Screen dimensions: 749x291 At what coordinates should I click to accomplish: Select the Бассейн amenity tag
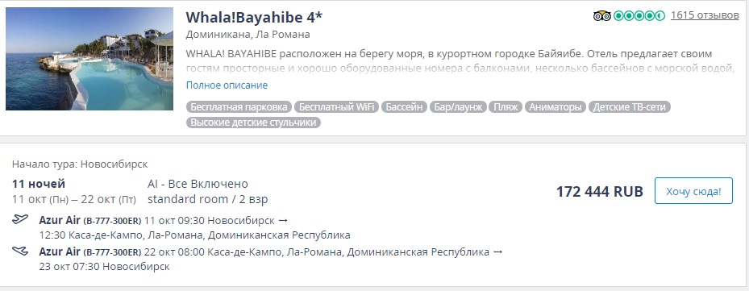tap(404, 107)
